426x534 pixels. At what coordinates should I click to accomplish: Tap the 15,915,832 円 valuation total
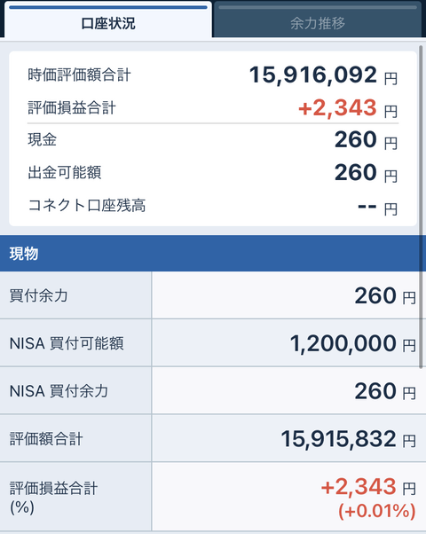[x=348, y=438]
